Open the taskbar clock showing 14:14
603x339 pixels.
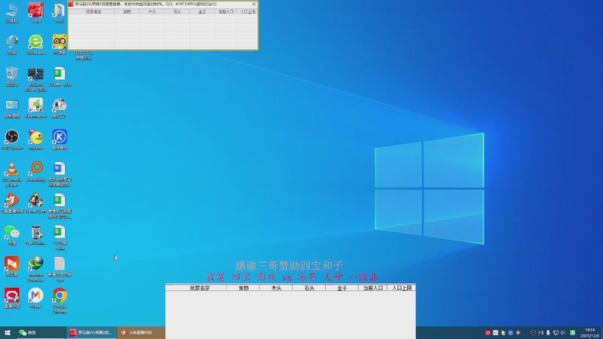[590, 333]
